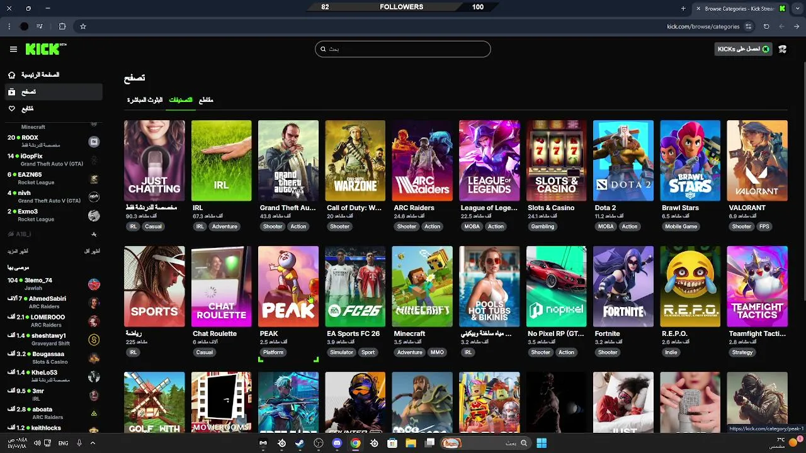Open the Fortnite category thumbnail
The height and width of the screenshot is (453, 806).
pos(623,286)
